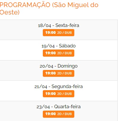Pick the Domingo 20/04 19:00 session
The width and height of the screenshot is (118, 121).
tap(59, 73)
